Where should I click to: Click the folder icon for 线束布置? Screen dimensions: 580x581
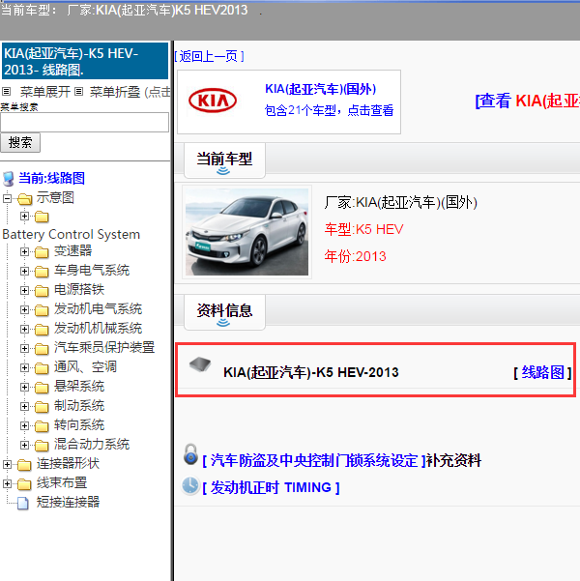[24, 483]
